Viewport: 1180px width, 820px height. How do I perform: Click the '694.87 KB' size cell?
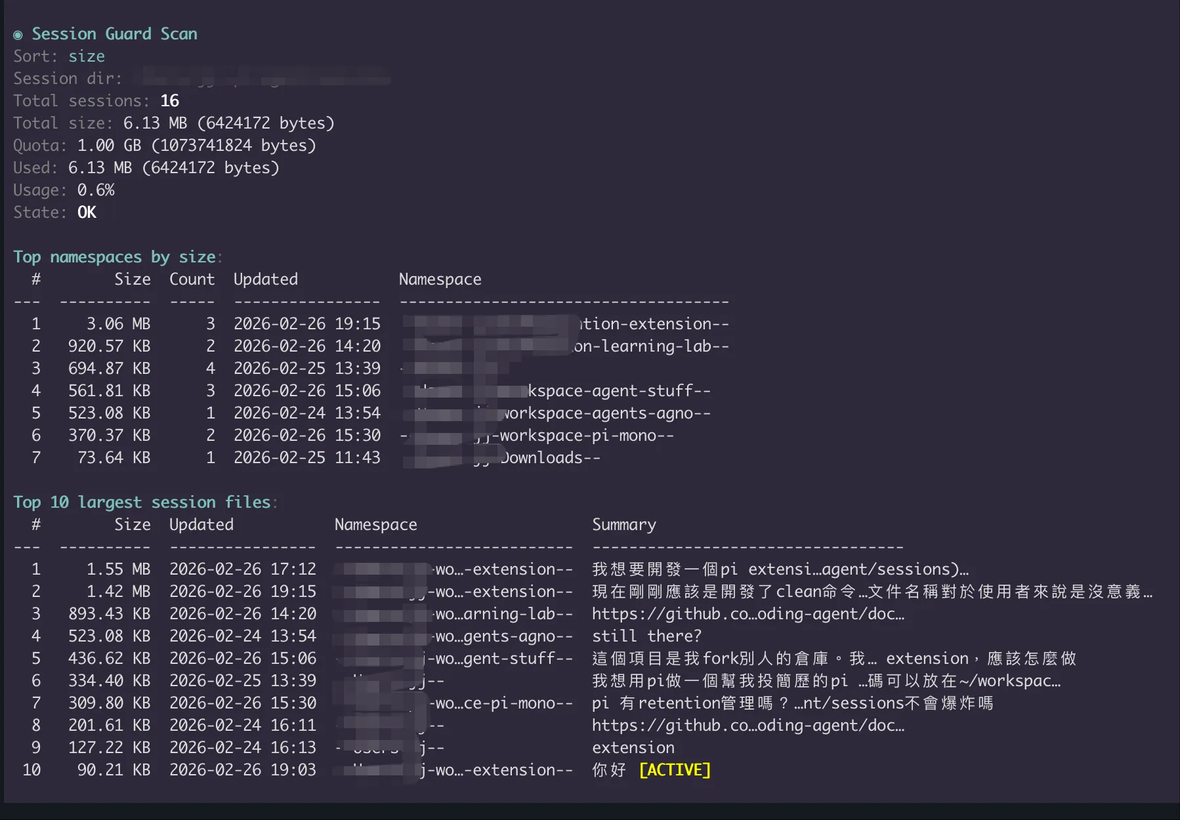pyautogui.click(x=109, y=369)
